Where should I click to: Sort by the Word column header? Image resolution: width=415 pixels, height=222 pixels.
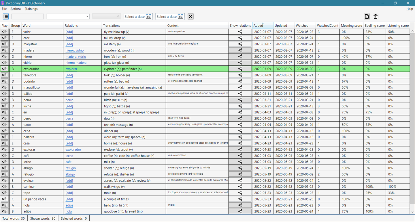[42, 26]
